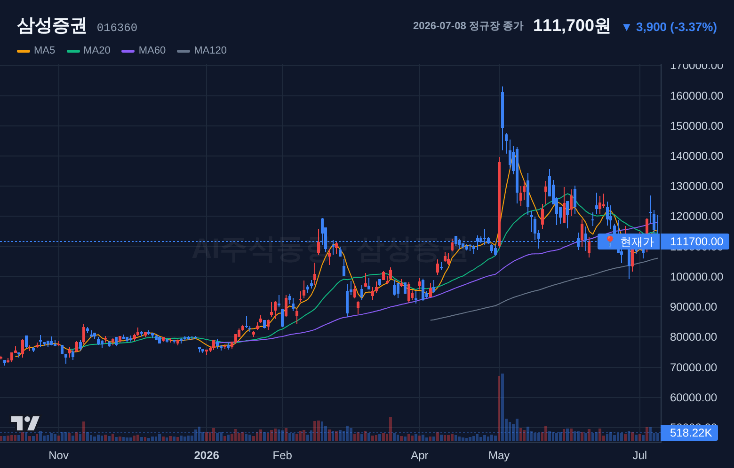734x468 pixels.
Task: Click the MA120 gray legend swatch
Action: pyautogui.click(x=183, y=51)
